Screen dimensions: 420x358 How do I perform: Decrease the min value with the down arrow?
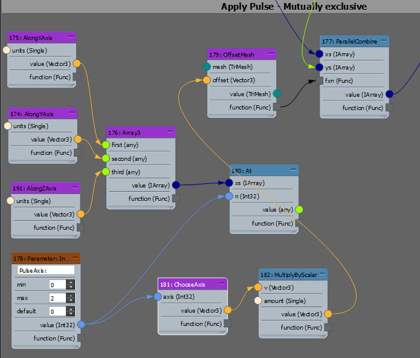[x=71, y=287]
